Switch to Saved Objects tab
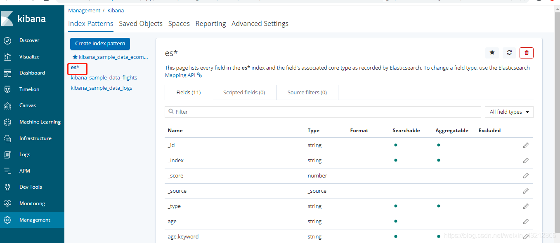Image resolution: width=560 pixels, height=243 pixels. [x=141, y=24]
